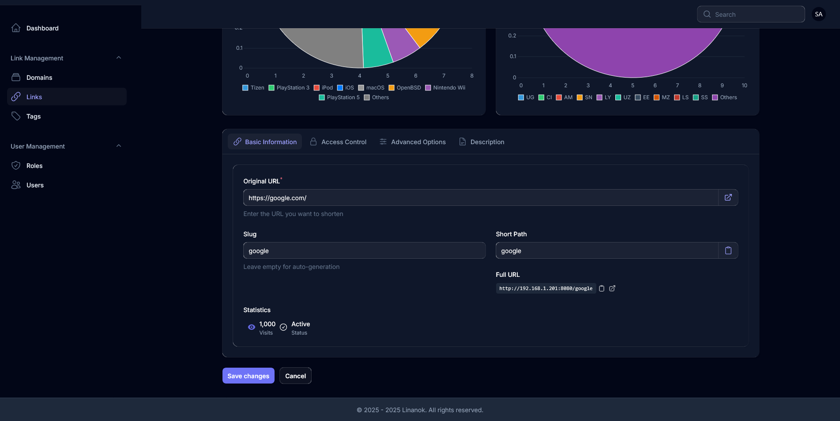Toggle EE country legend swatch
This screenshot has height=421, width=840.
click(638, 97)
